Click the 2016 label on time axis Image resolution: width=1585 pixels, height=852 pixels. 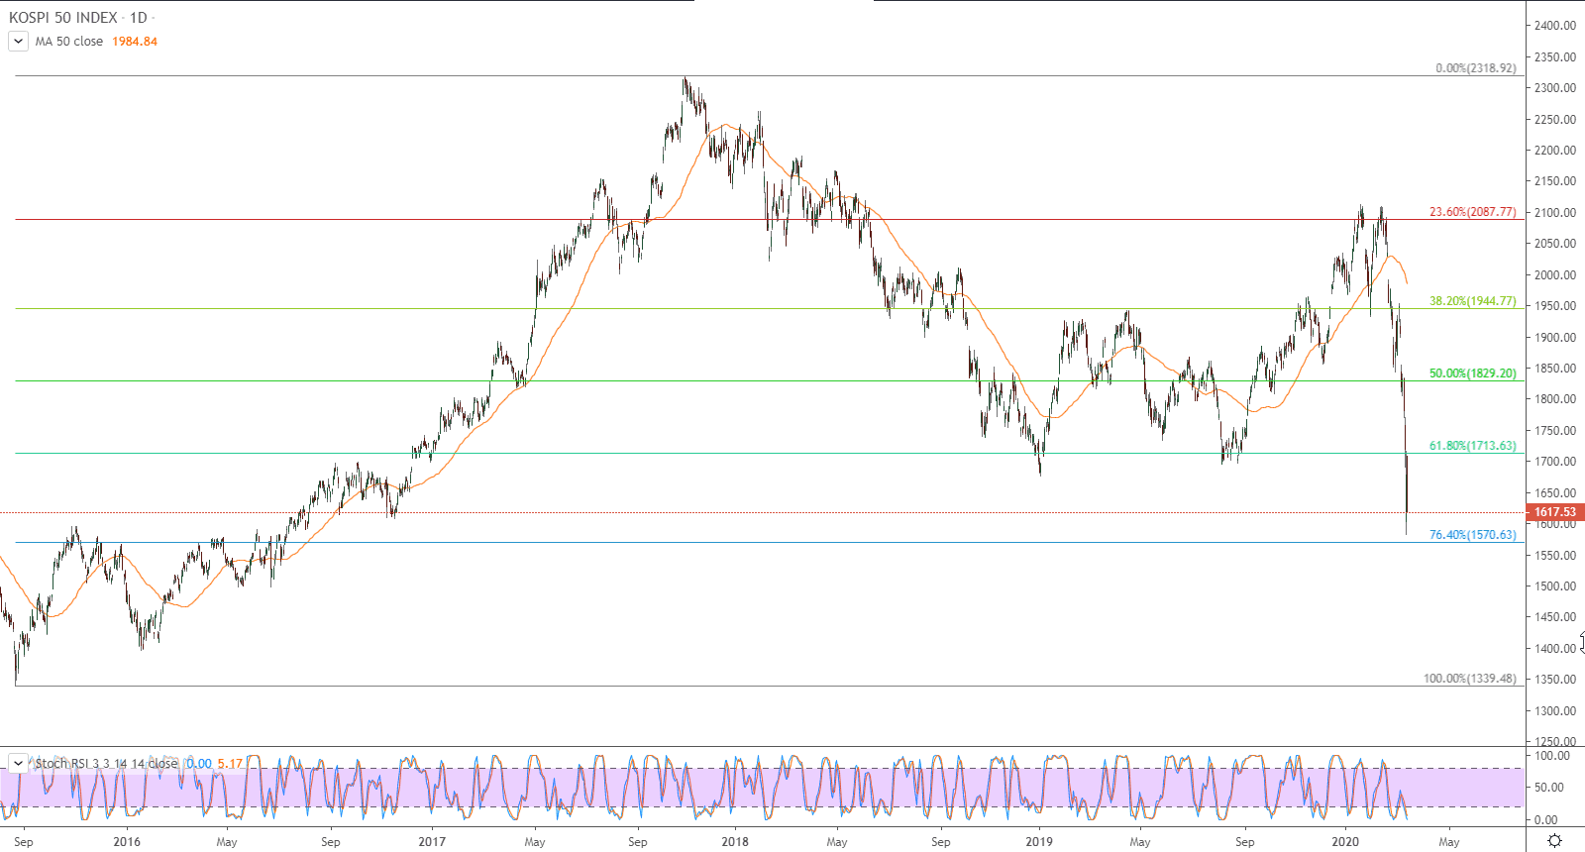click(127, 842)
